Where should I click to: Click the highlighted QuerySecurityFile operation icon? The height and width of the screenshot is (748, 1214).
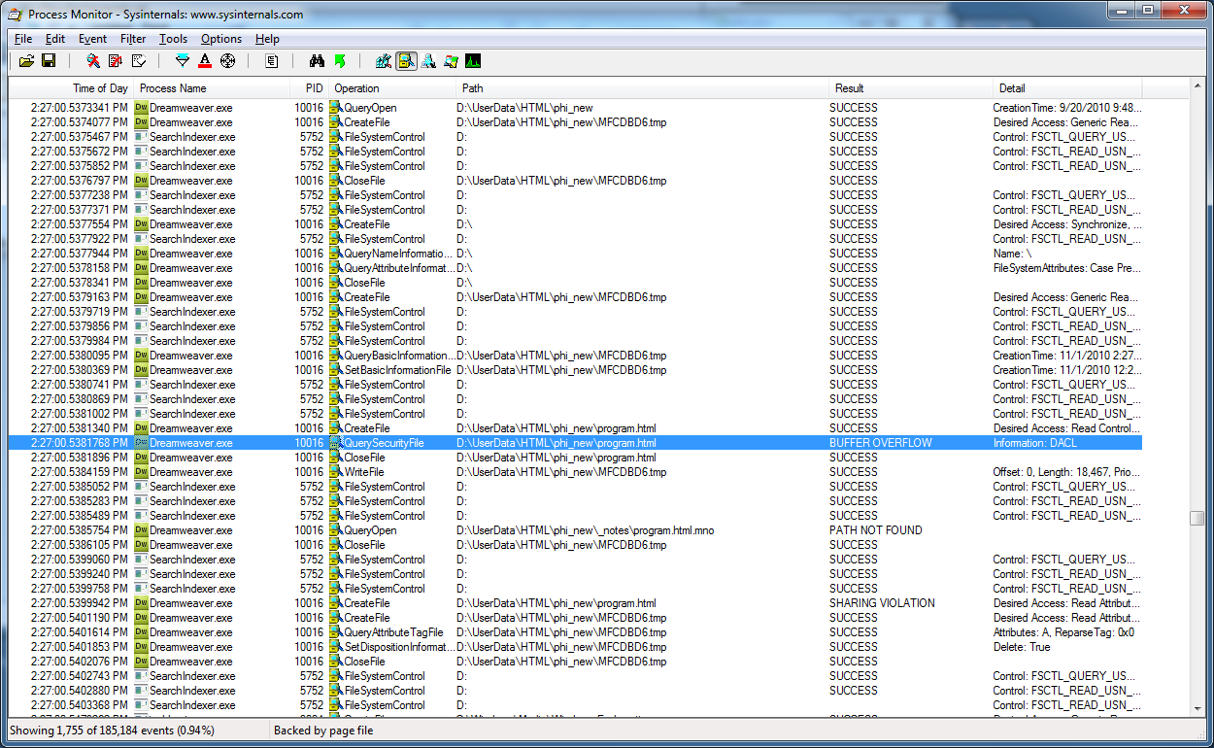[336, 443]
